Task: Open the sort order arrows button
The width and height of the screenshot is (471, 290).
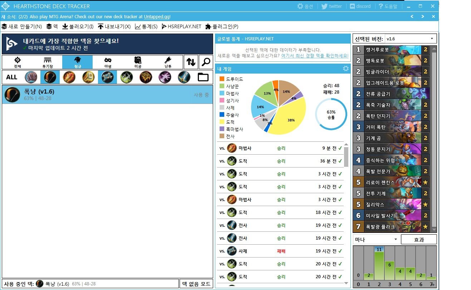Action: [x=191, y=62]
